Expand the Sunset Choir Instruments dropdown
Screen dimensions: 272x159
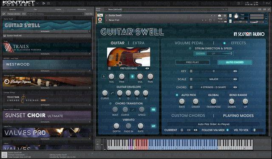(90, 122)
